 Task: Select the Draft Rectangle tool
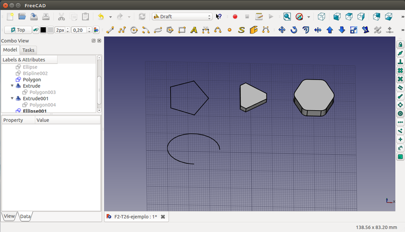pos(182,30)
